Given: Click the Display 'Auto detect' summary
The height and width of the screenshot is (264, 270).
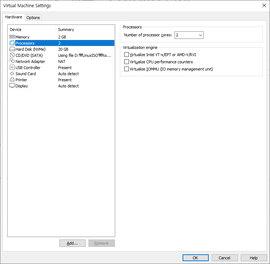Looking at the screenshot, I should pos(68,86).
